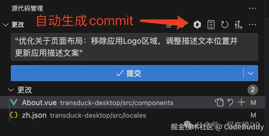Open the source control panel more actions menu
This screenshot has height=136, width=269.
(252, 8)
